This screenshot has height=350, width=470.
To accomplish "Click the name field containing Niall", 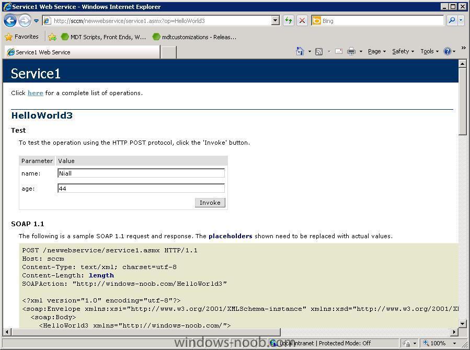I will 141,173.
